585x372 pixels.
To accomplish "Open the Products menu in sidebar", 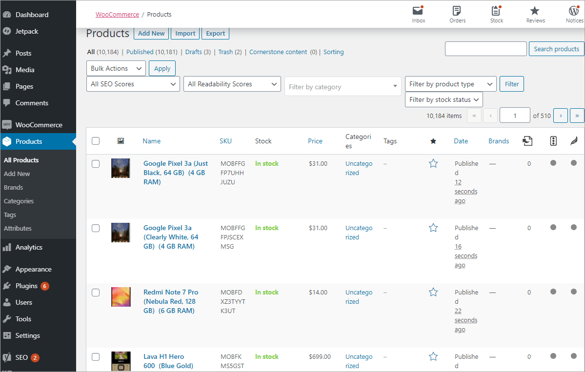I will click(38, 142).
